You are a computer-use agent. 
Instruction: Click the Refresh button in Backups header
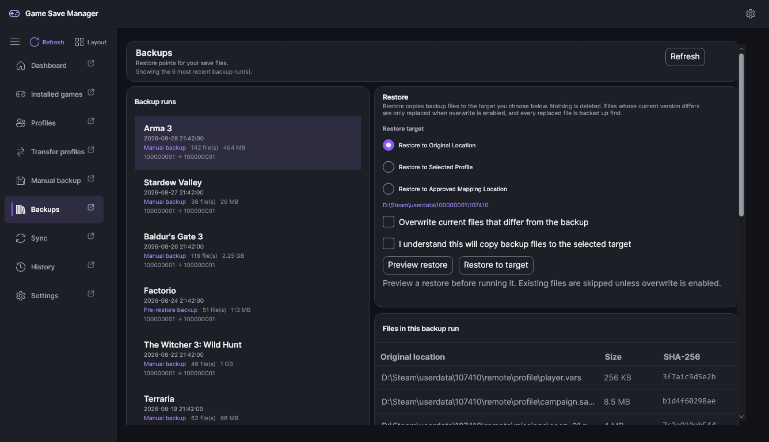pos(685,56)
